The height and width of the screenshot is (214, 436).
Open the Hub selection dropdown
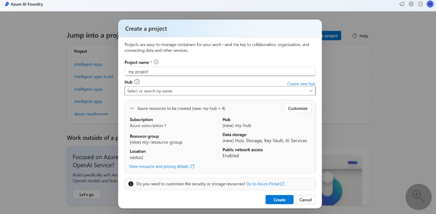pyautogui.click(x=220, y=91)
